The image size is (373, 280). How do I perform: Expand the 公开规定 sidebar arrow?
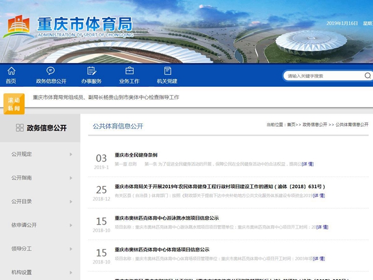point(71,154)
